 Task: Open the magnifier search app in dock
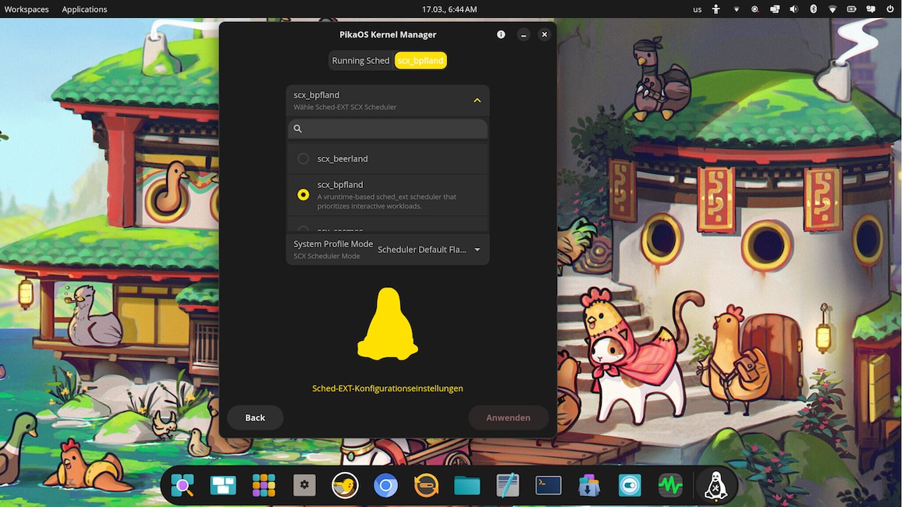183,486
